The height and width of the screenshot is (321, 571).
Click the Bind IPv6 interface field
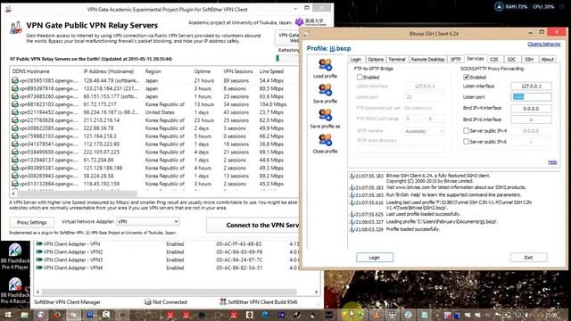click(531, 119)
